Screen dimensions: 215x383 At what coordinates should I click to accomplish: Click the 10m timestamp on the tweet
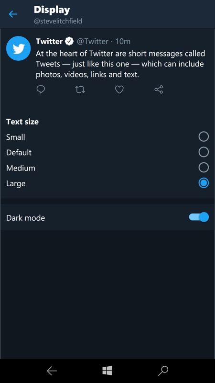pyautogui.click(x=123, y=41)
